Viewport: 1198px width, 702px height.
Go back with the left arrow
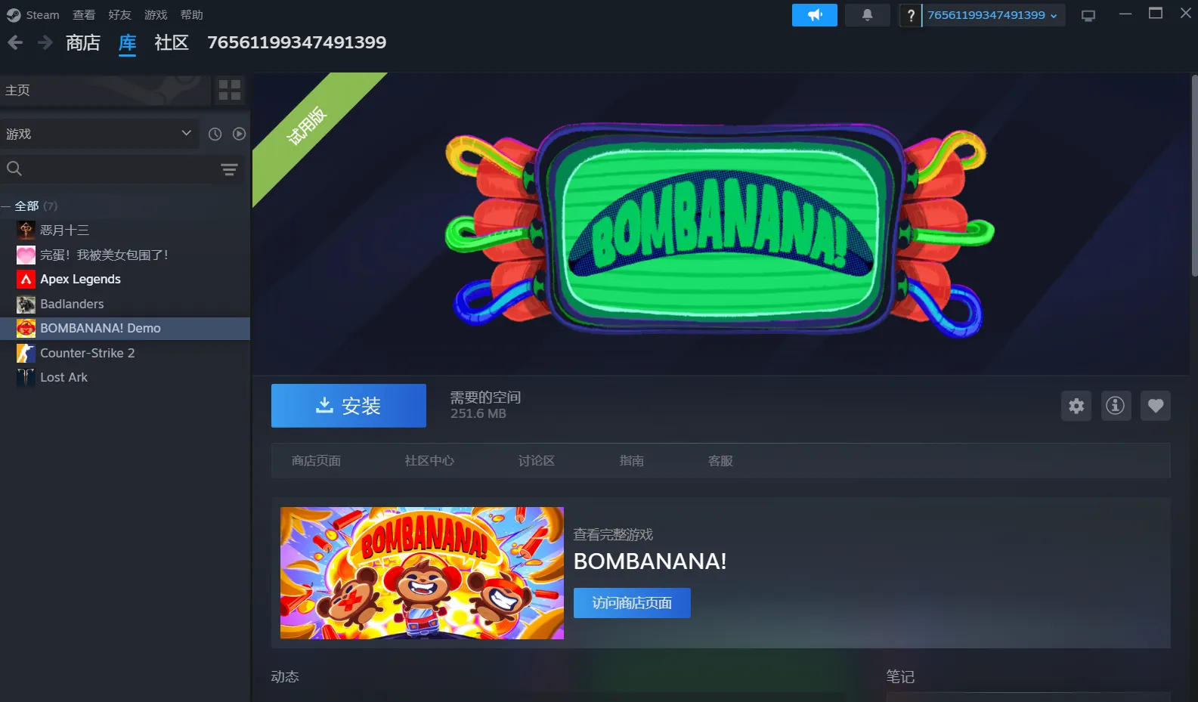15,43
